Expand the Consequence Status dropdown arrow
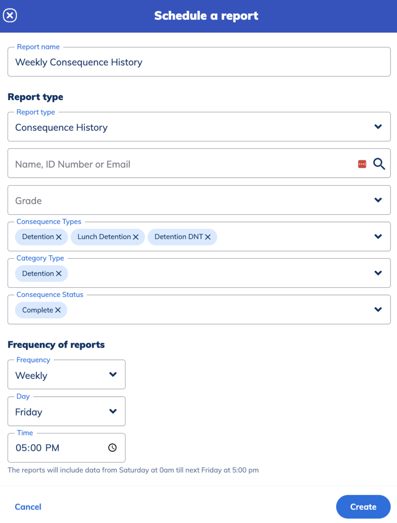Viewport: 397px width, 523px height. point(378,309)
